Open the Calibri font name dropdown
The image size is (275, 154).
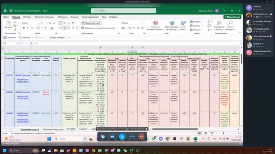39,23
